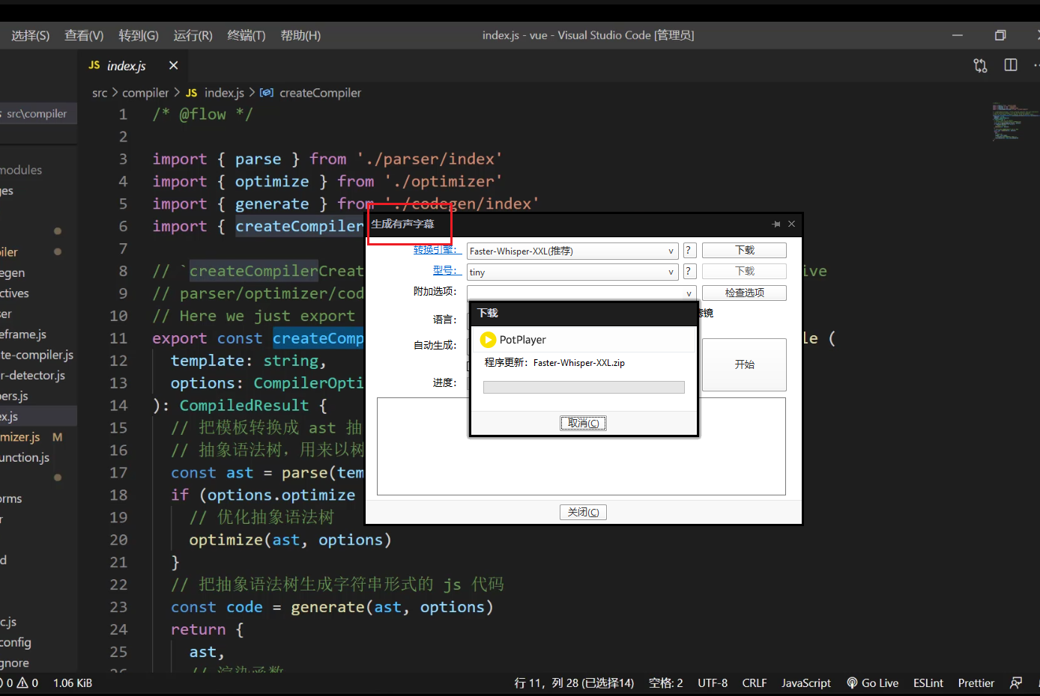Click the PotPlayer logo in the download popup

[488, 340]
